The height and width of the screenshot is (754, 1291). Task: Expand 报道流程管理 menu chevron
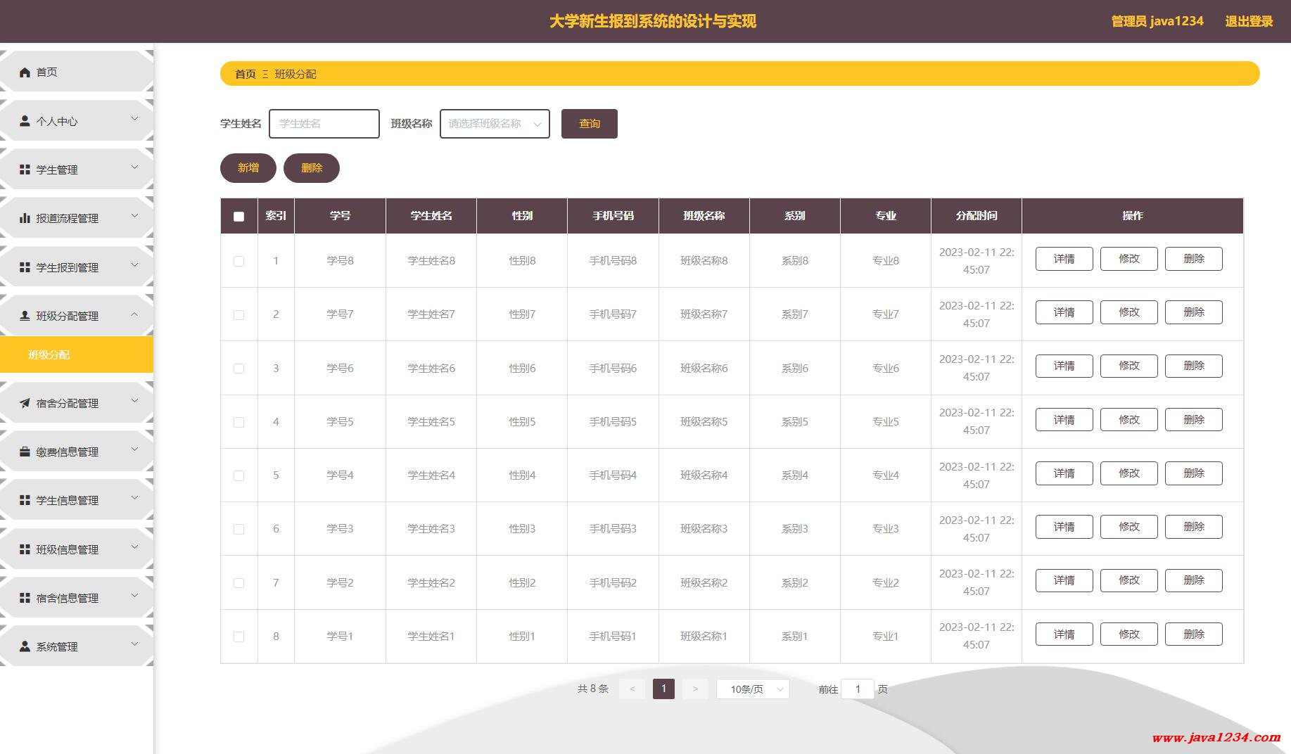tap(135, 216)
